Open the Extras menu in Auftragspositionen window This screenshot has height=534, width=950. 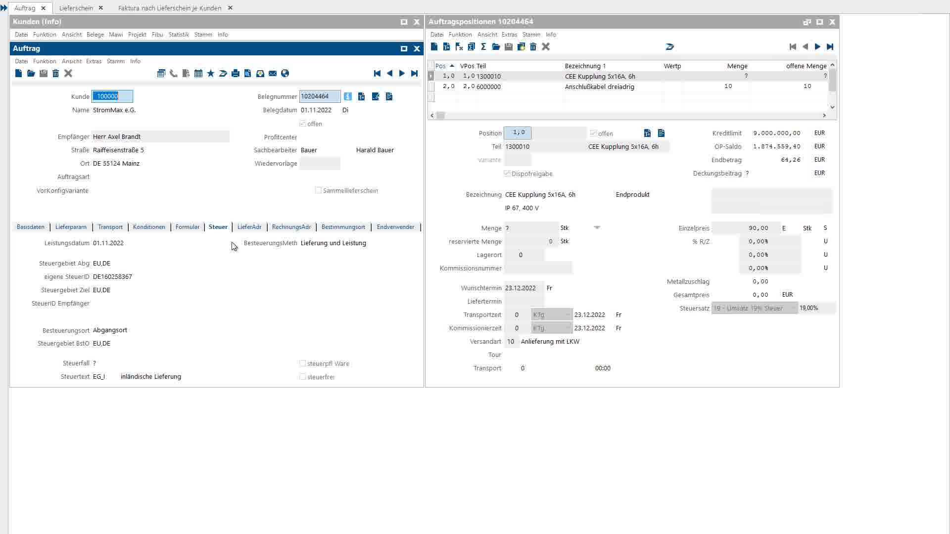coord(509,35)
